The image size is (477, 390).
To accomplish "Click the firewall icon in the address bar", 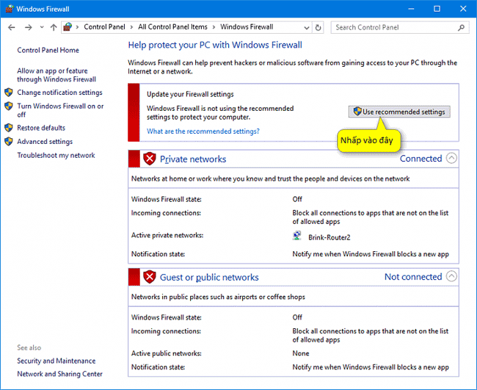I will pos(68,27).
